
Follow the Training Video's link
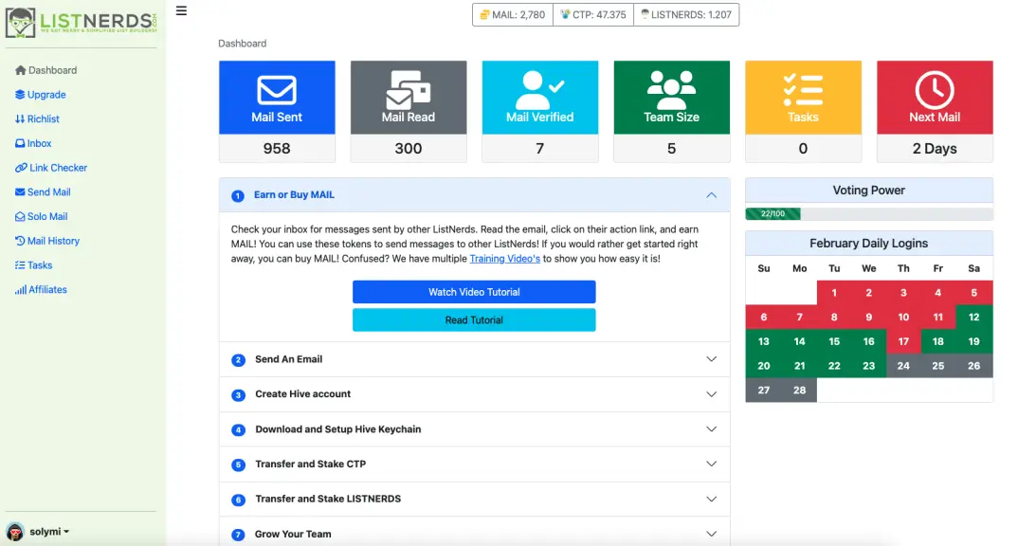[x=504, y=259]
